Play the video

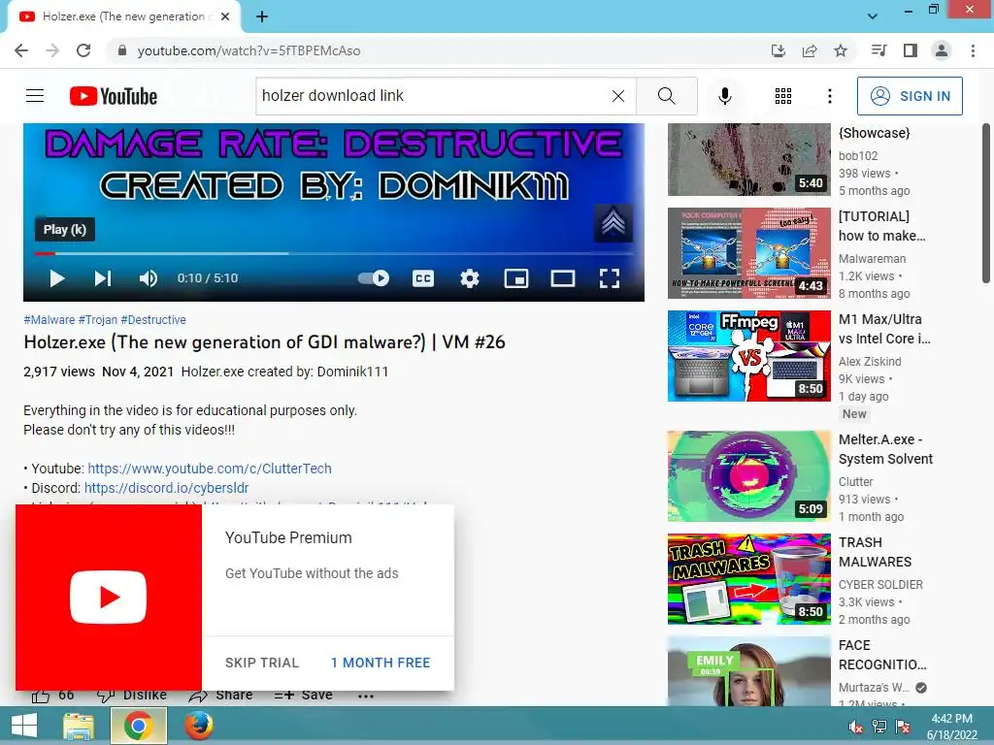tap(57, 278)
